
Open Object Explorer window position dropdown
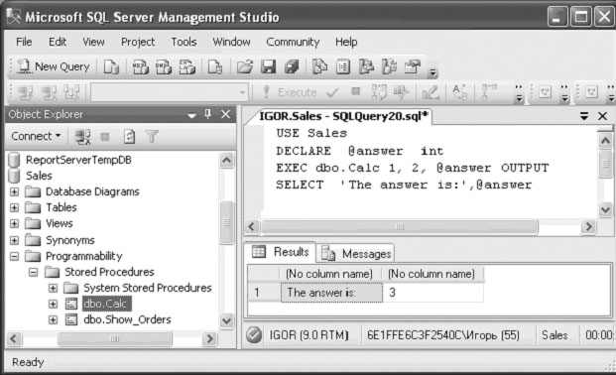point(191,115)
